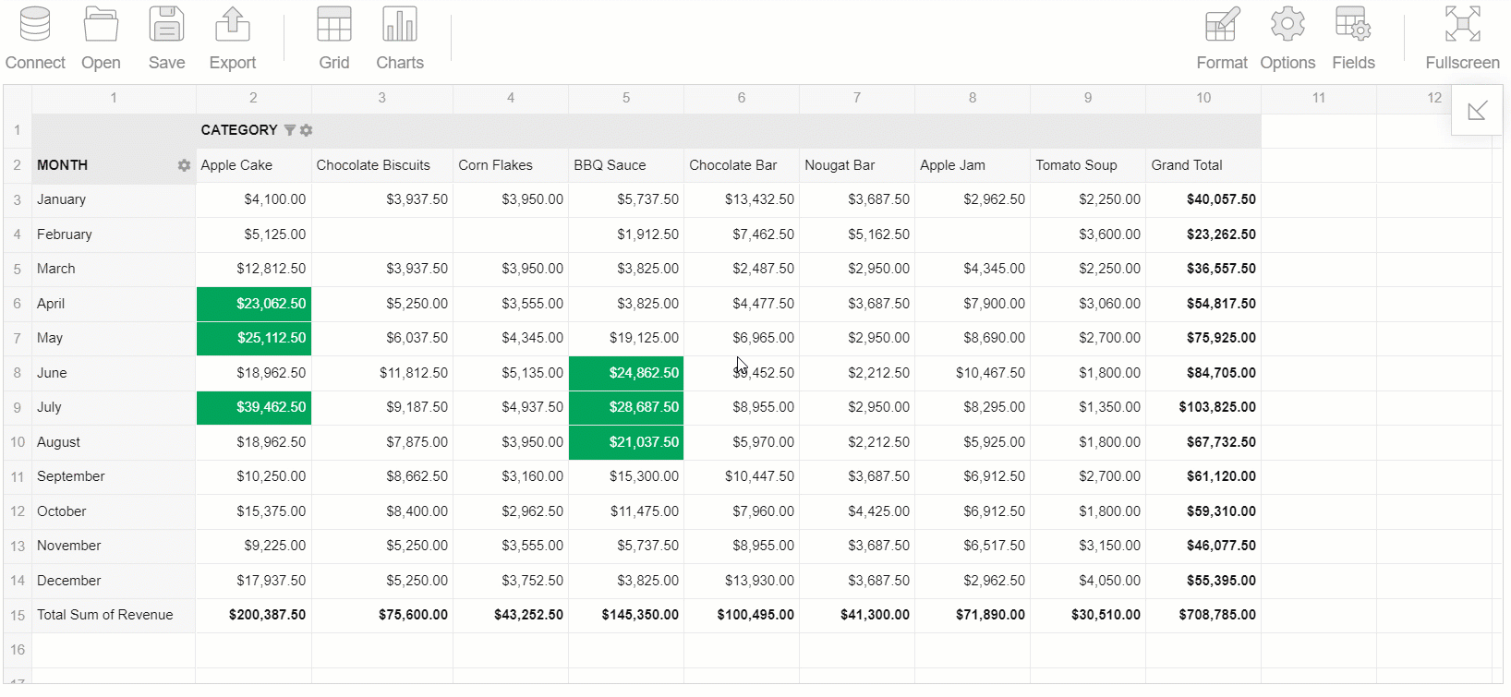This screenshot has width=1511, height=697.
Task: Click the Apple Cake column header
Action: (x=254, y=165)
